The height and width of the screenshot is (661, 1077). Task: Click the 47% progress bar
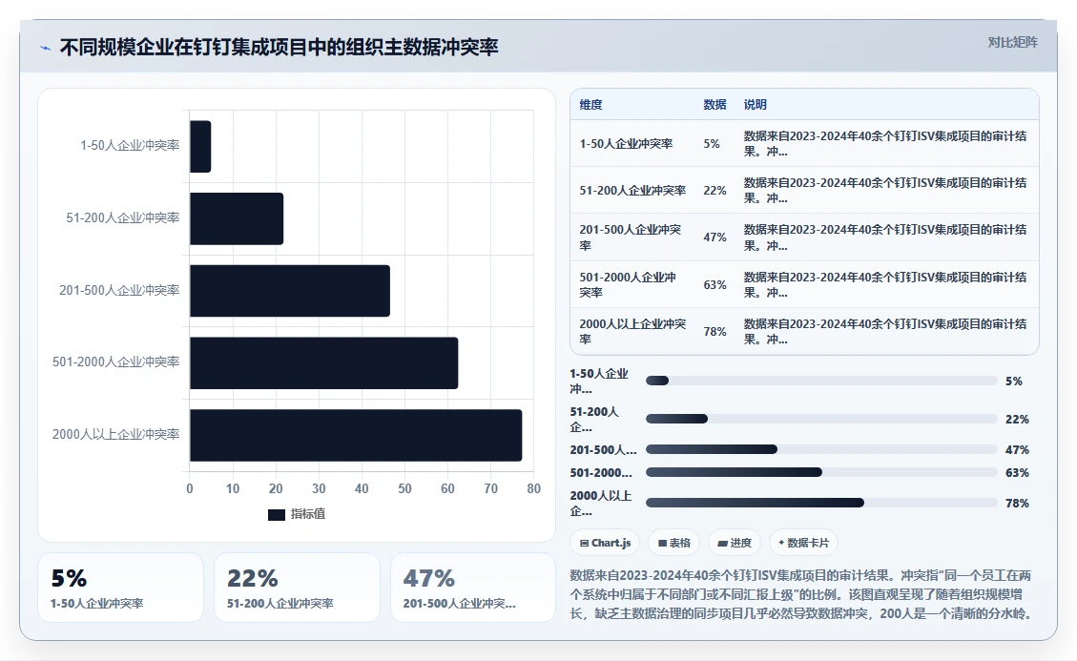point(821,449)
